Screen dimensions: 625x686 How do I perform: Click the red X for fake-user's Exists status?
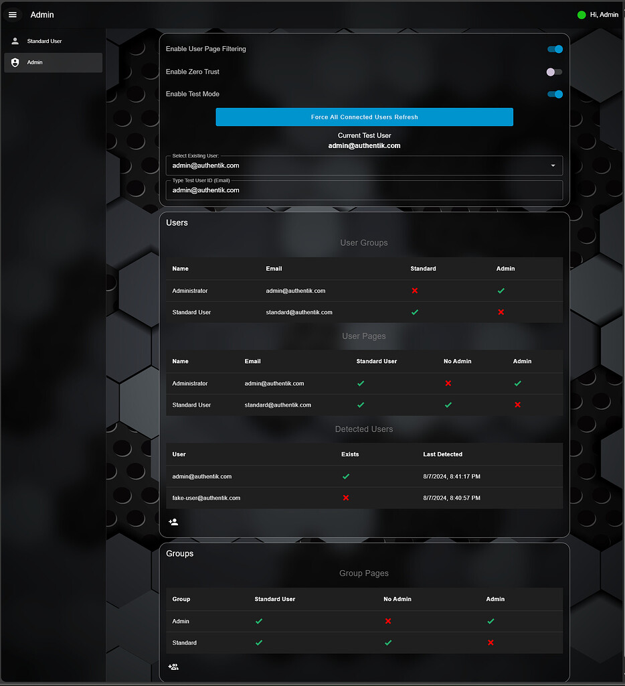(346, 498)
